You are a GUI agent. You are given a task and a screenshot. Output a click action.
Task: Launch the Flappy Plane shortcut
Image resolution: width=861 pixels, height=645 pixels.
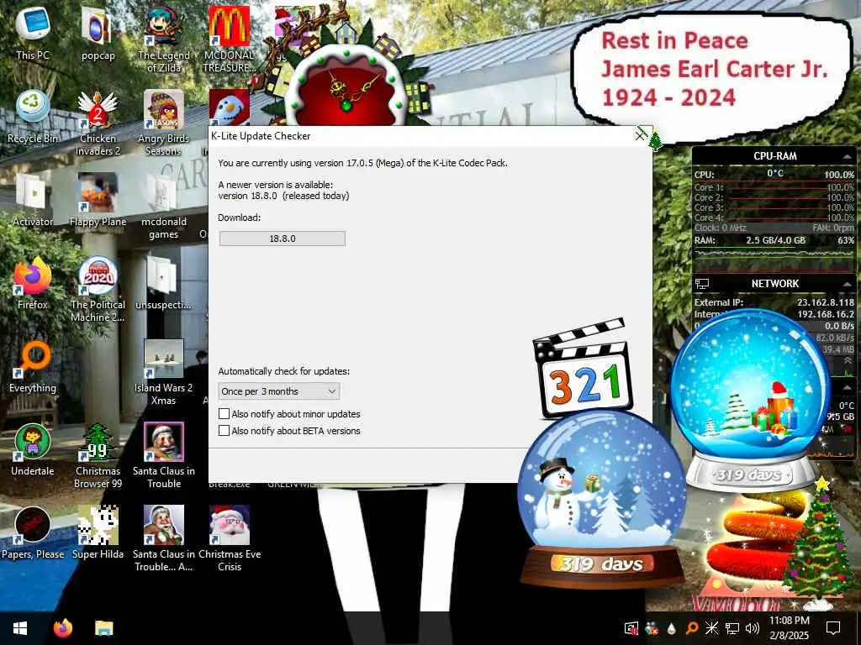tap(98, 201)
